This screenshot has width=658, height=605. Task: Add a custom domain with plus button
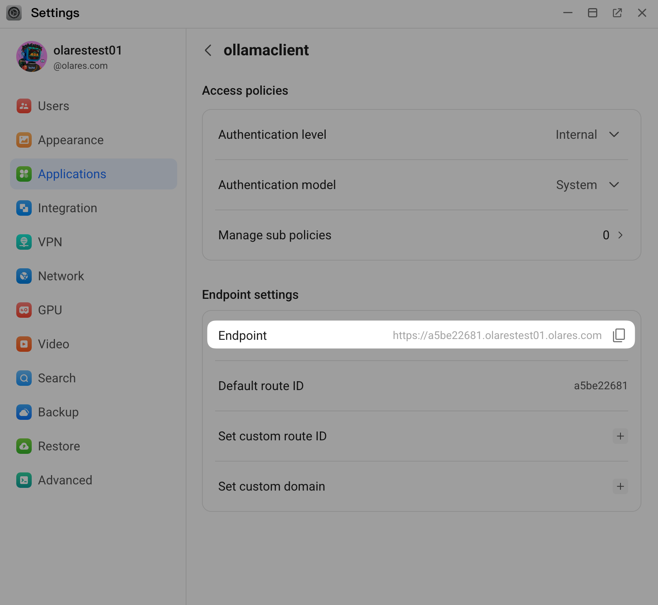(x=620, y=486)
